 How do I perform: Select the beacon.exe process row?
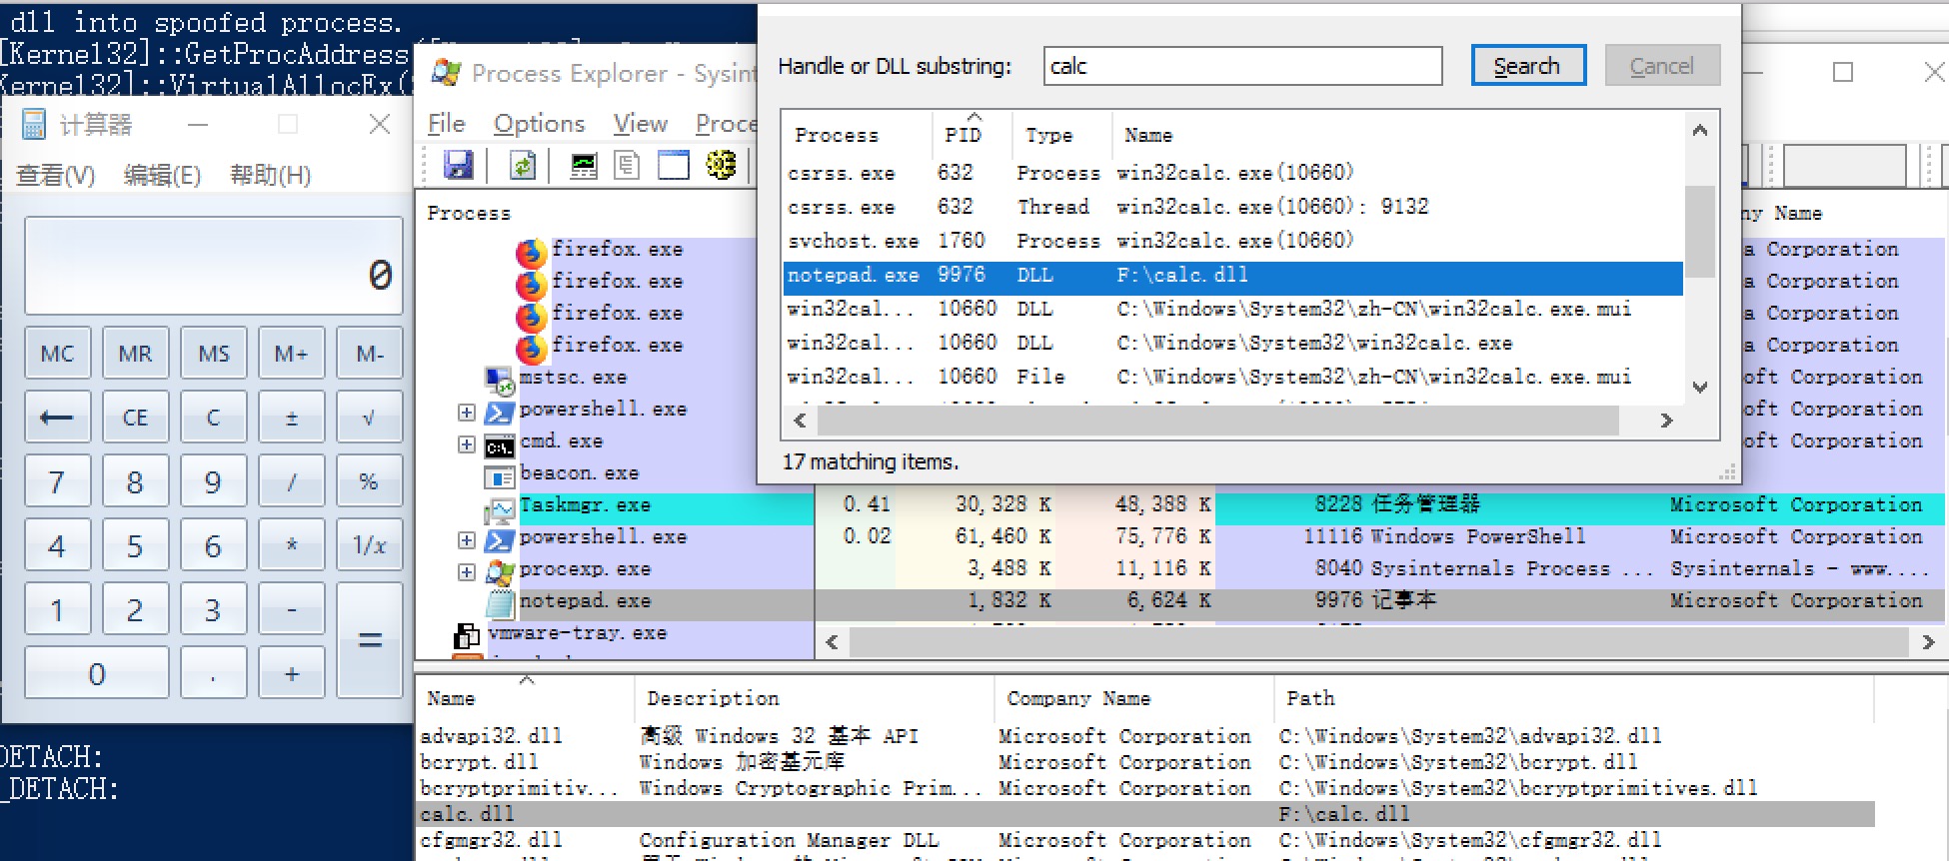(580, 473)
